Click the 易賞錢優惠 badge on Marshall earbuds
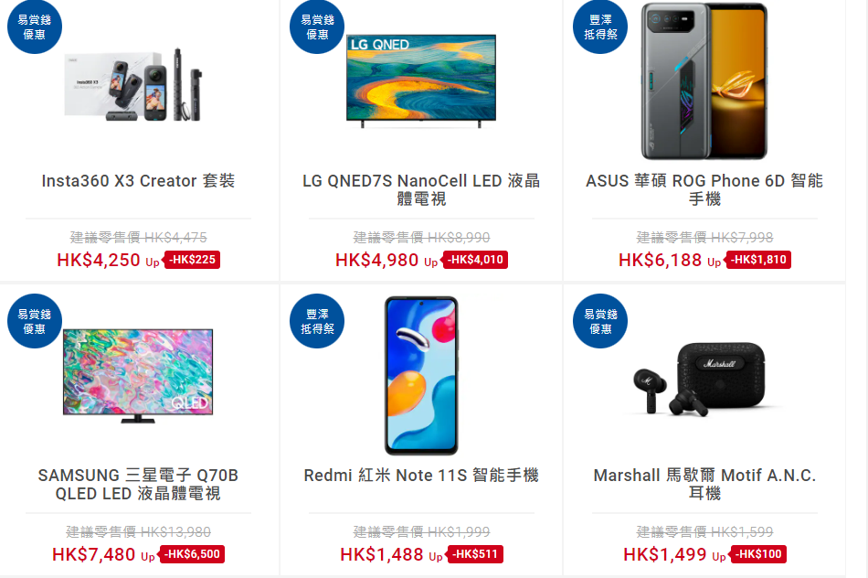 pos(600,321)
